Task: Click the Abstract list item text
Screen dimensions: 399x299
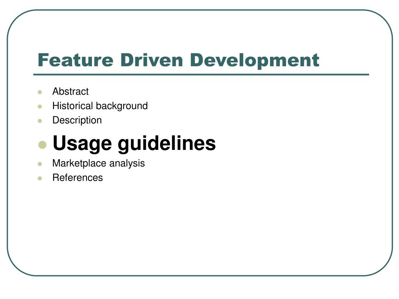Action: [x=70, y=91]
